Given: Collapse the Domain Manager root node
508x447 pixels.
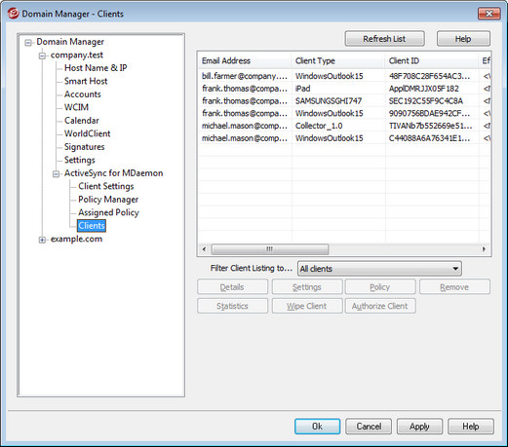Looking at the screenshot, I should click(28, 42).
